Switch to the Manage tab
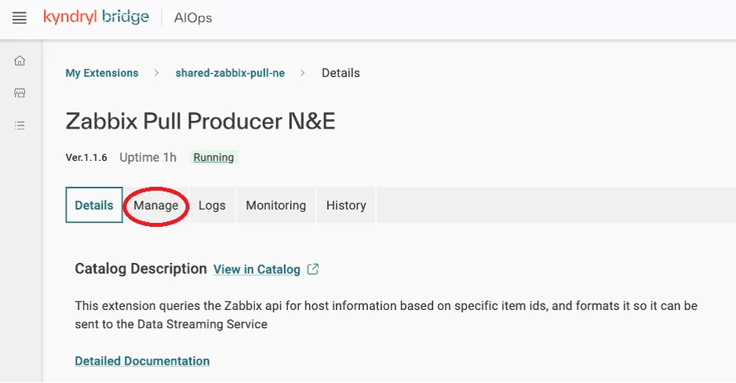The width and height of the screenshot is (736, 383). click(x=156, y=205)
